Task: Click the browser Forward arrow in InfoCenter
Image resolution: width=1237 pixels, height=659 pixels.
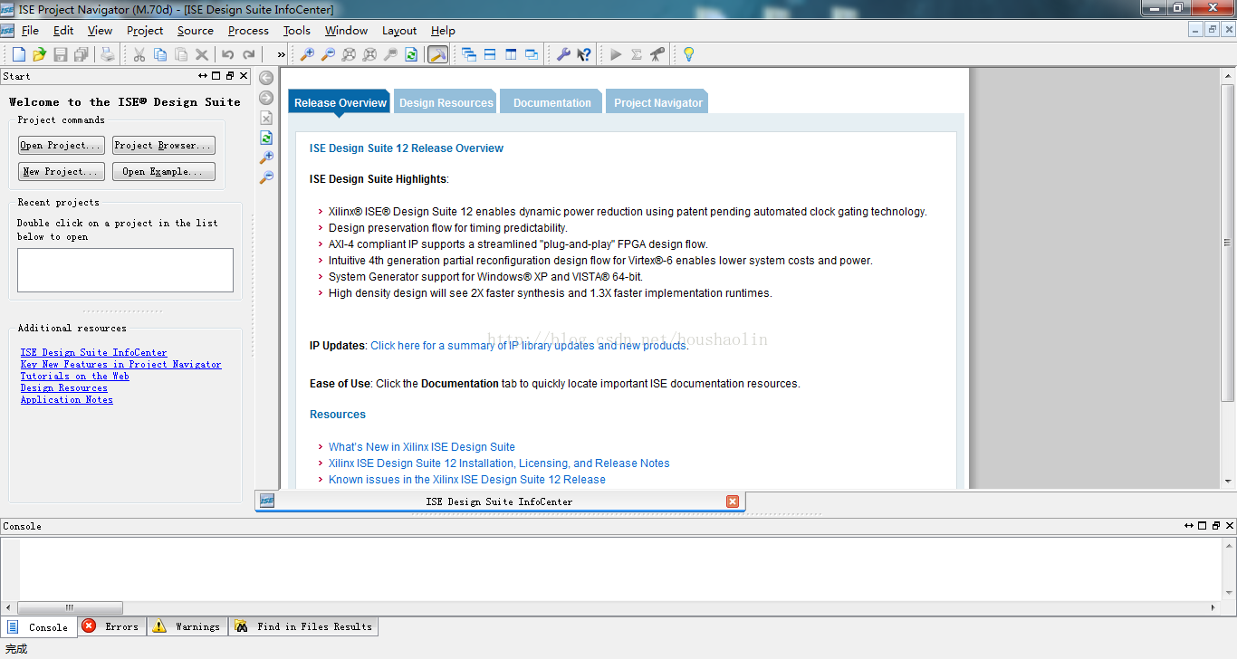Action: [x=266, y=98]
